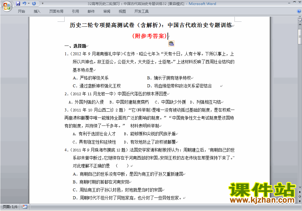This screenshot has height=211, width=302.
Task: Expand the Undo history dropdown arrow
Action: pos(29,4)
